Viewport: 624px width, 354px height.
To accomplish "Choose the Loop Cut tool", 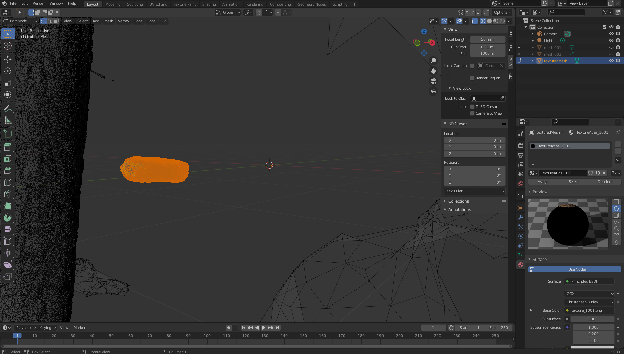I will tap(8, 182).
